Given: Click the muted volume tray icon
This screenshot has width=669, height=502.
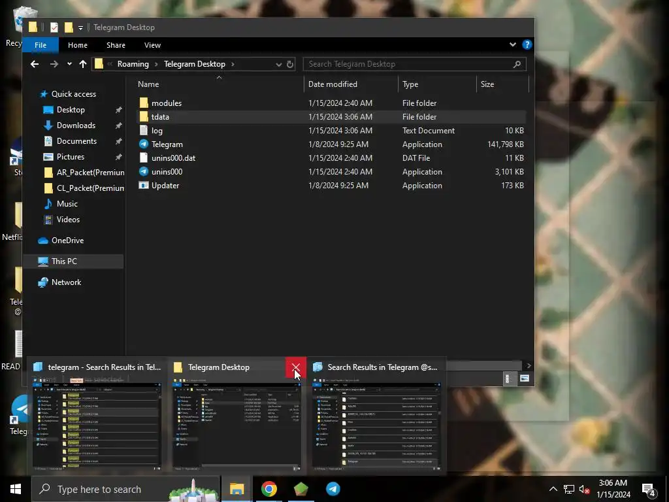Looking at the screenshot, I should (584, 489).
